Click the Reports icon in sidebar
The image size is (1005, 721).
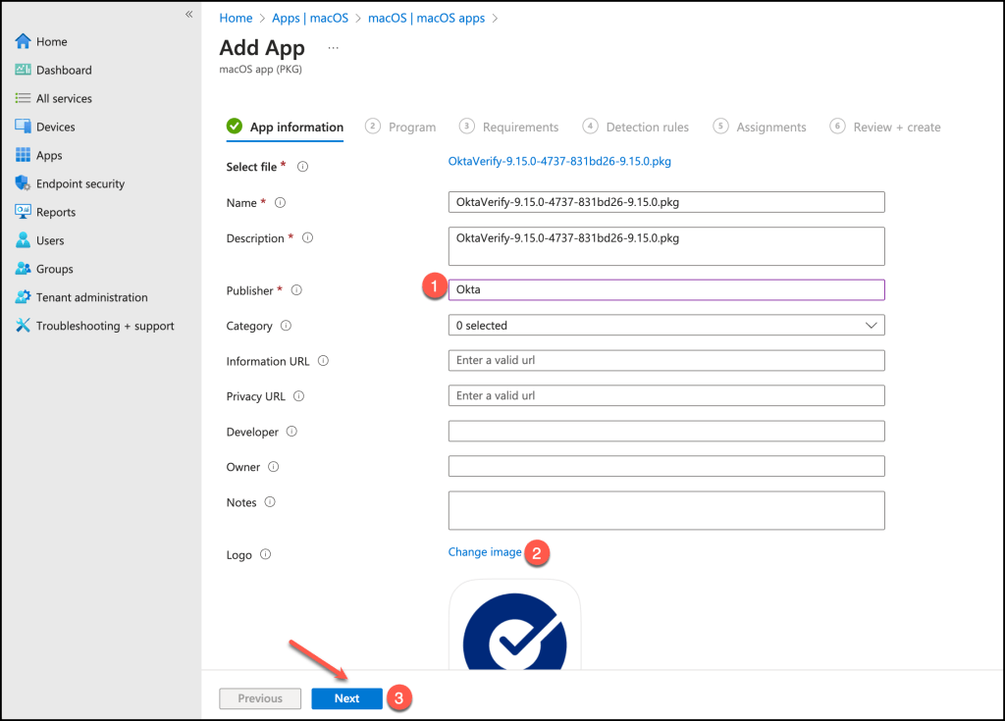tap(24, 213)
